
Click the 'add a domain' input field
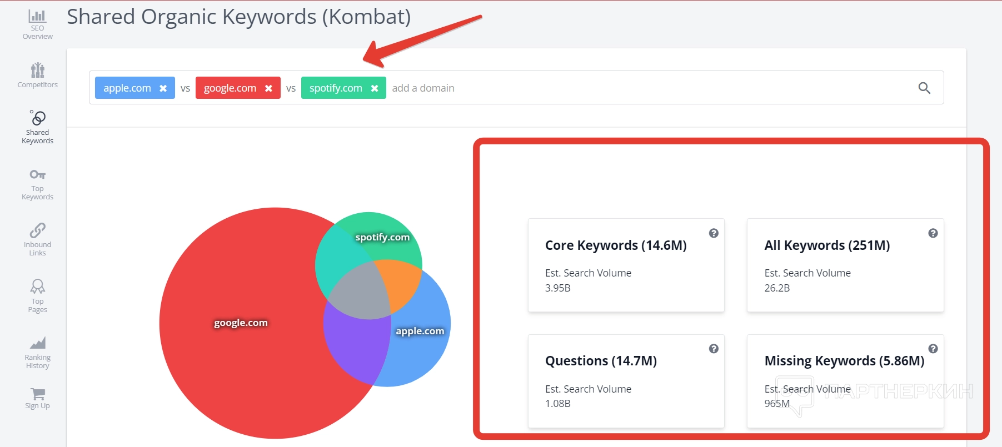[x=556, y=88]
